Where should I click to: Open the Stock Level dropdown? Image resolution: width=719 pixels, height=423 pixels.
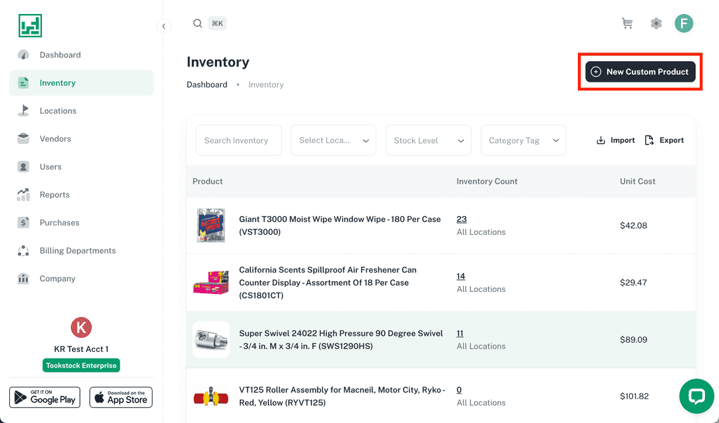click(x=428, y=140)
